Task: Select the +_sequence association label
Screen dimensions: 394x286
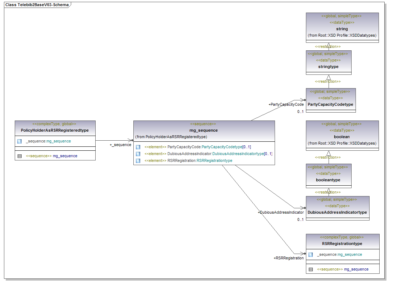Action: click(120, 145)
